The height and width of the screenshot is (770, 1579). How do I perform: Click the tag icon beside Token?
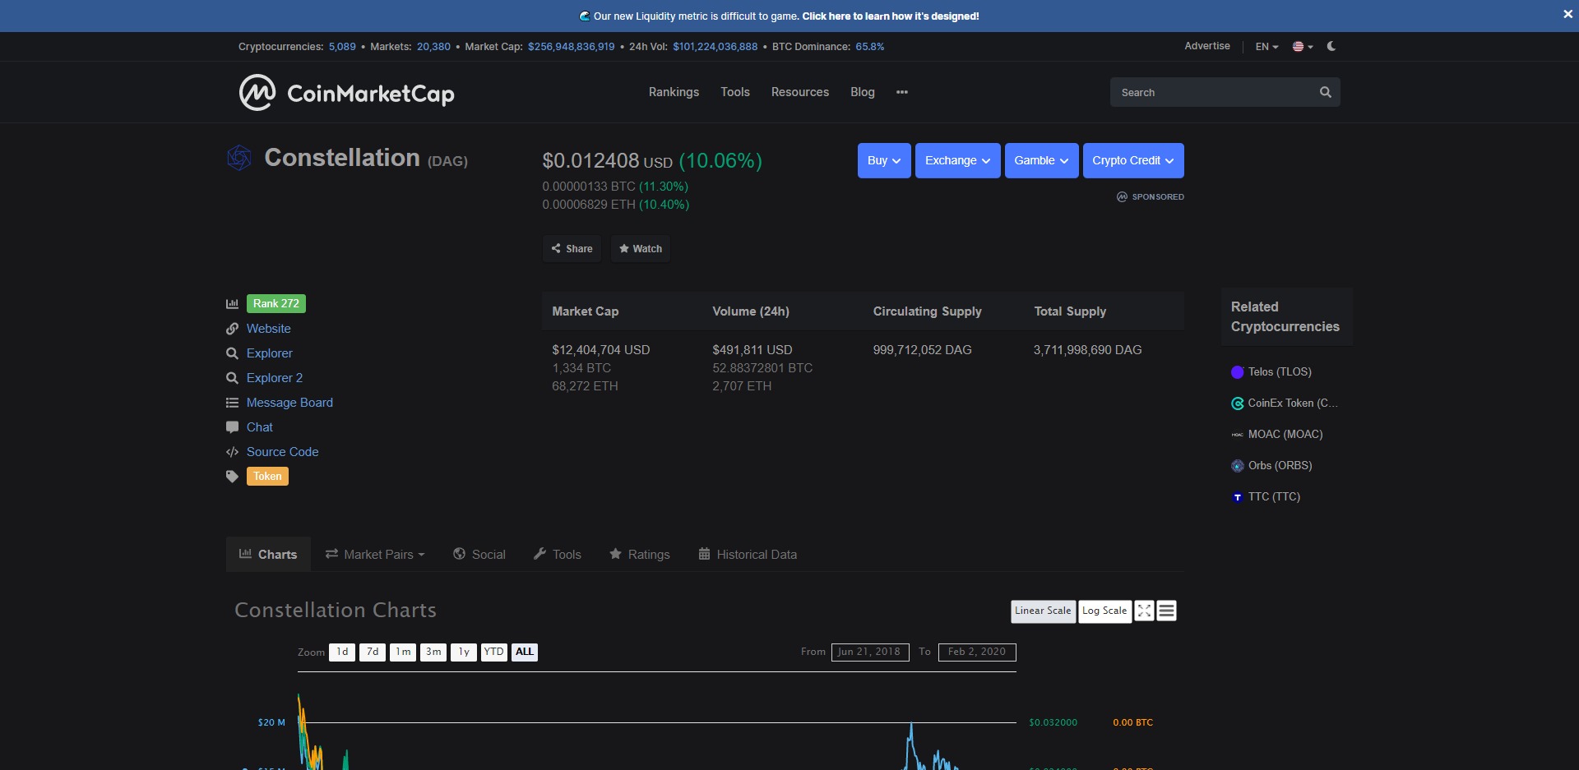232,477
